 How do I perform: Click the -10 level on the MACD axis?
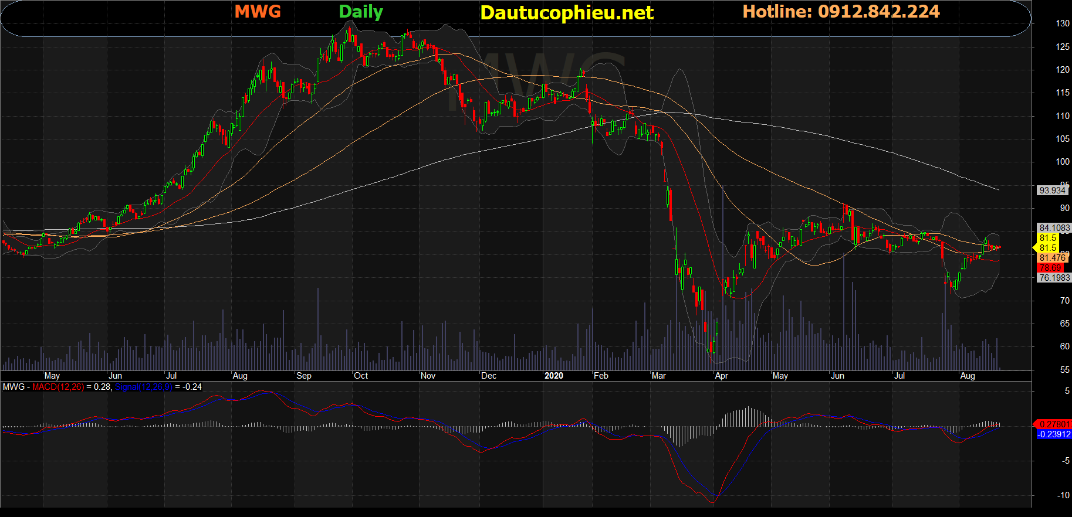point(1063,495)
